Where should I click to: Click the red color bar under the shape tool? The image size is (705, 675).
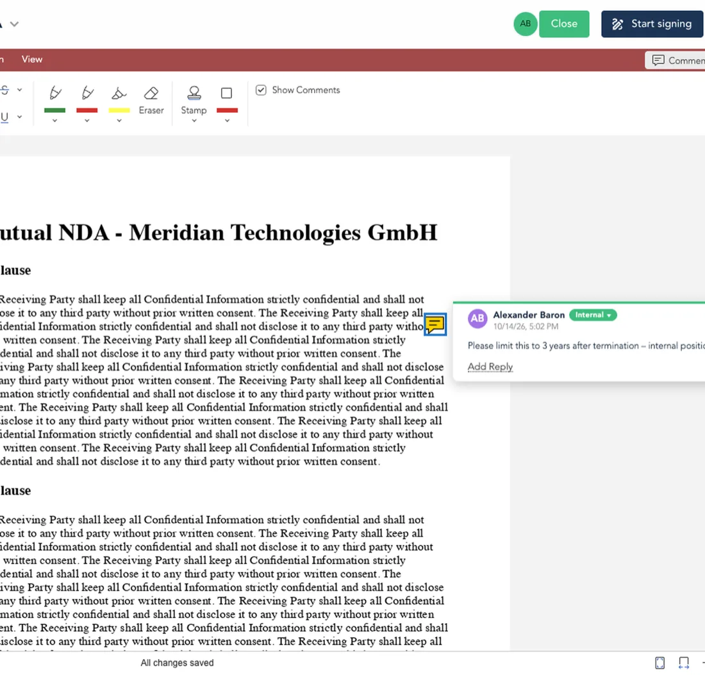(x=227, y=110)
